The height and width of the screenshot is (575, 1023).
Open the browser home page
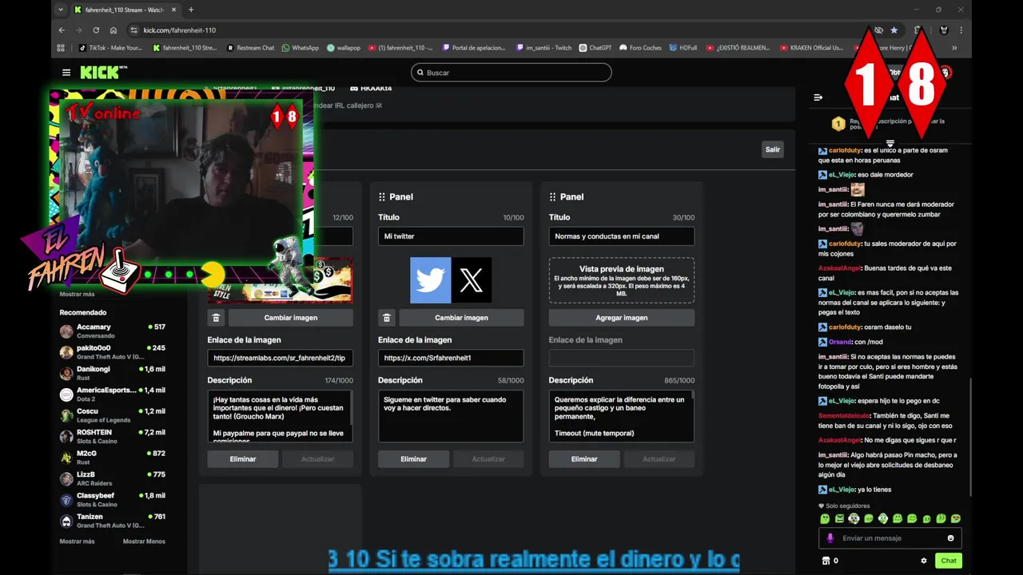click(x=113, y=30)
